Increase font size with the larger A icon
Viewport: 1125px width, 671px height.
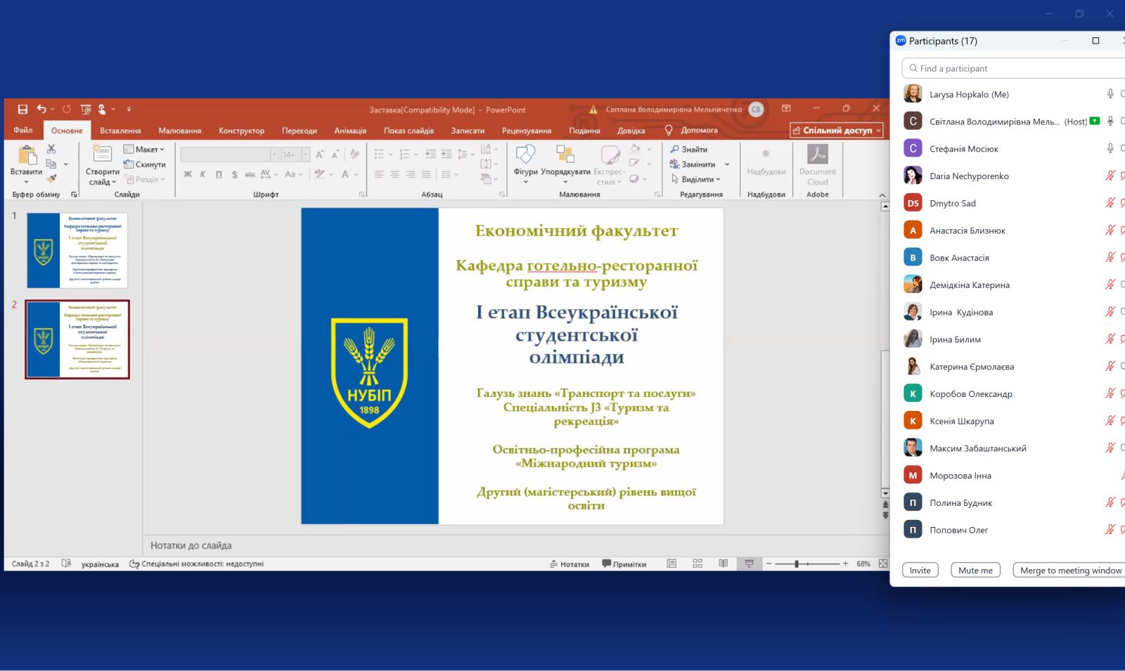(319, 155)
